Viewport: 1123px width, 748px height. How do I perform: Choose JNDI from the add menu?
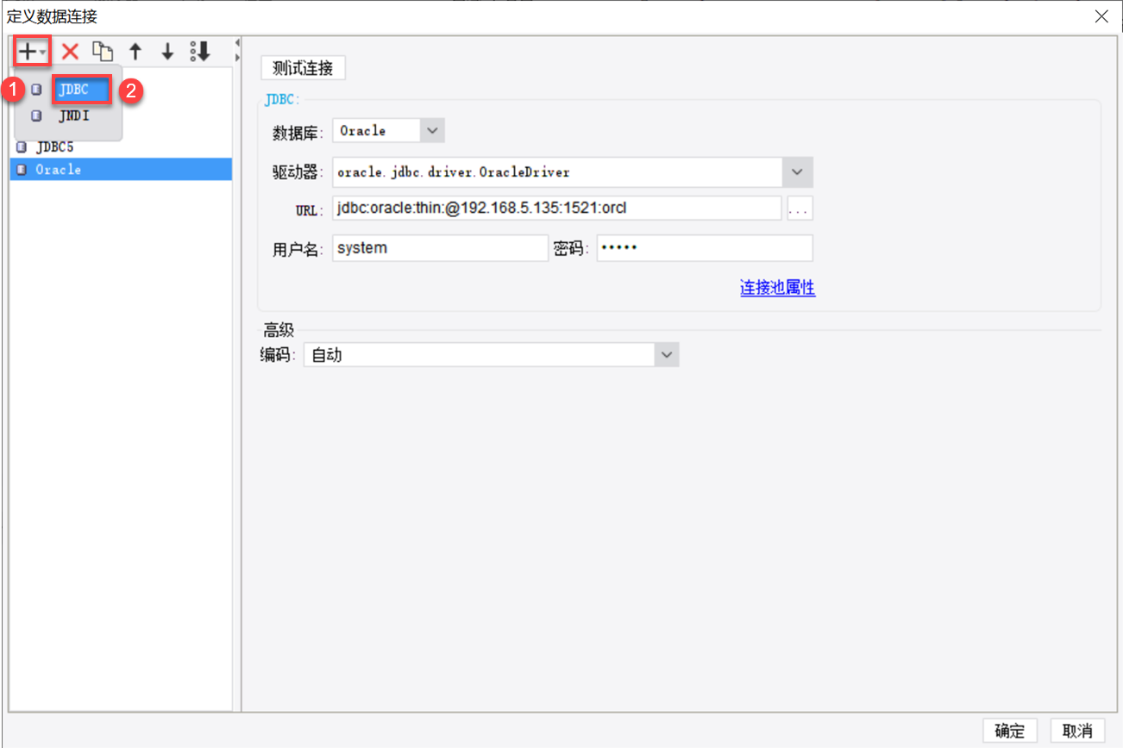coord(73,115)
